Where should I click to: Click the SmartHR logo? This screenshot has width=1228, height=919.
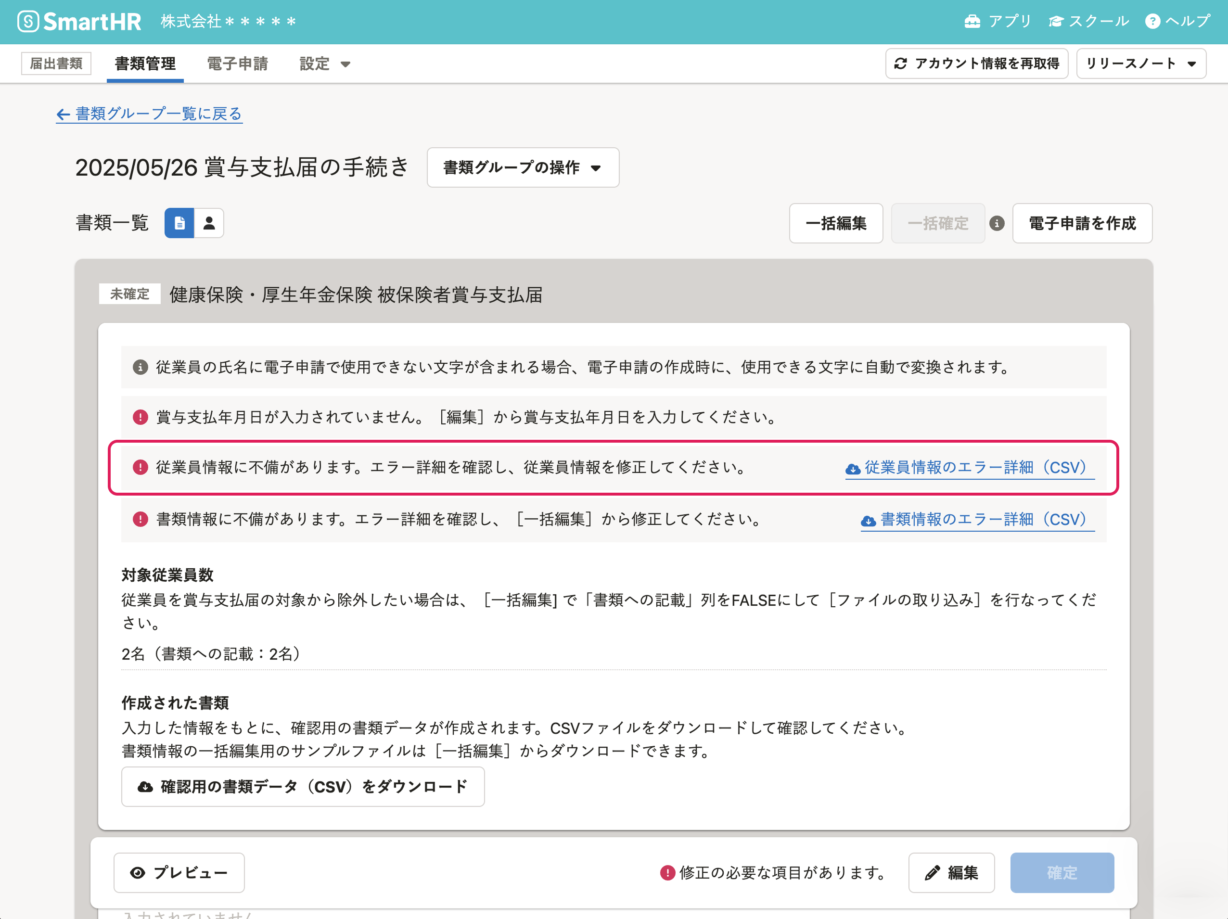point(79,22)
